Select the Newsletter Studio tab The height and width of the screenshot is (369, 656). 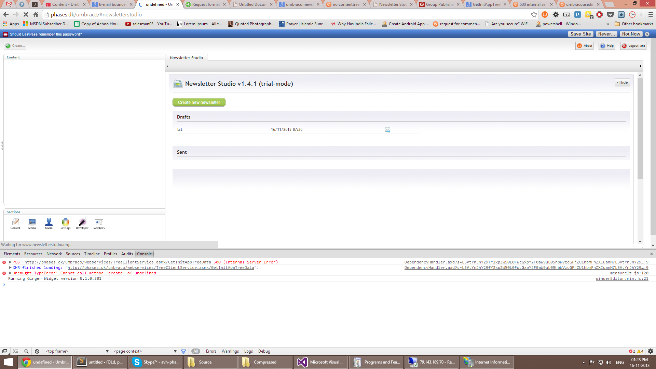[x=187, y=58]
